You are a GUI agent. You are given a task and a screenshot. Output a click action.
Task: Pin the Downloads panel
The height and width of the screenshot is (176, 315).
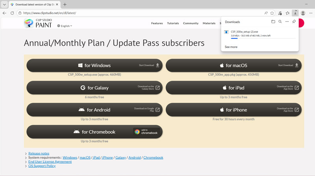click(x=294, y=22)
